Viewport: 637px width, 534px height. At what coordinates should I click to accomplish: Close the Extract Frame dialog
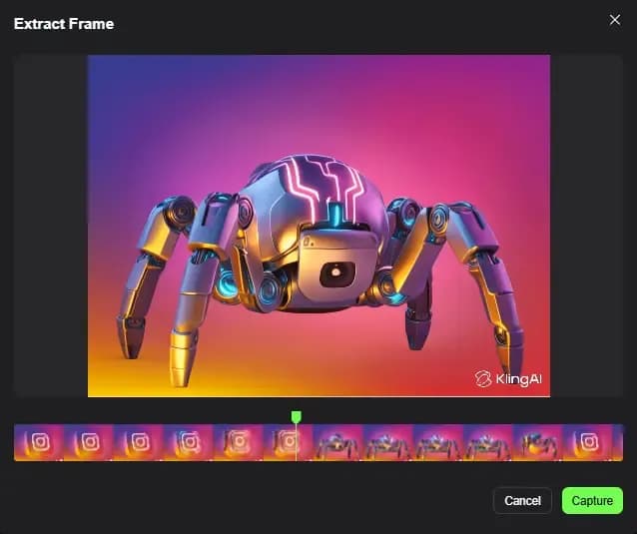click(615, 20)
